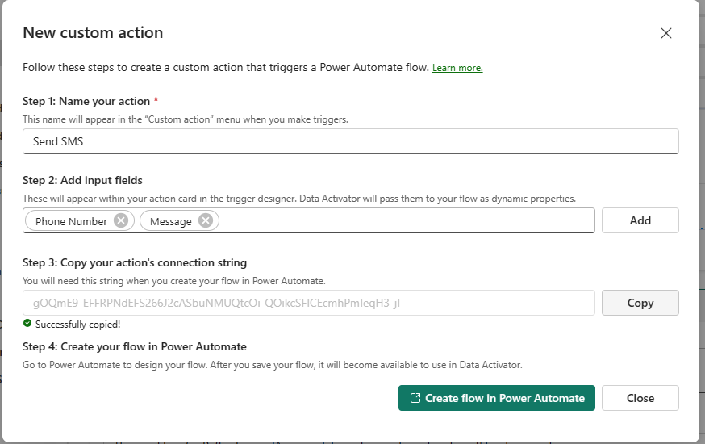
Task: Click Step 4: Create your flow in Power Automate label
Action: [x=135, y=347]
